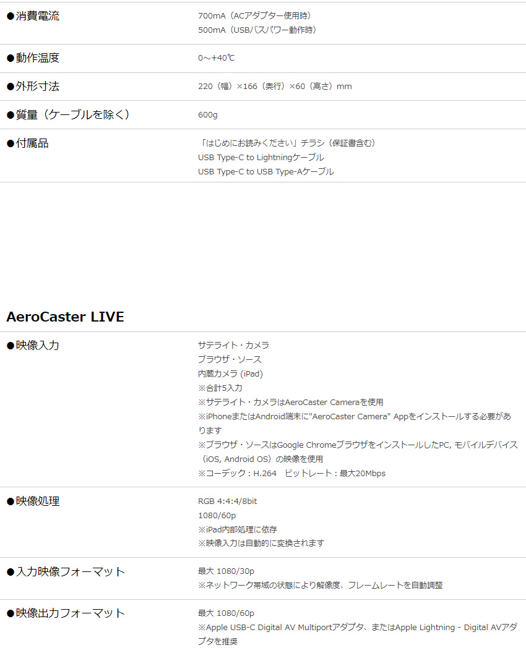
Task: Select the 映像入力 spec label
Action: click(x=33, y=345)
